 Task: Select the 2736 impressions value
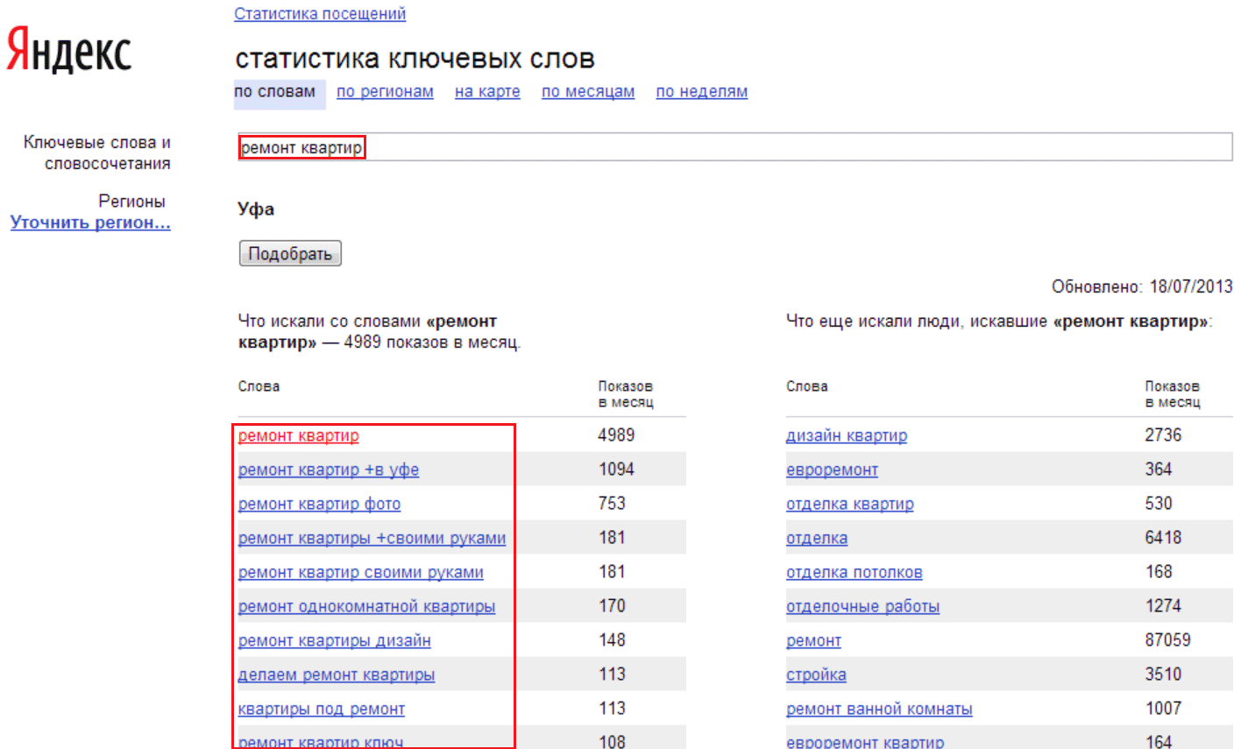1163,435
